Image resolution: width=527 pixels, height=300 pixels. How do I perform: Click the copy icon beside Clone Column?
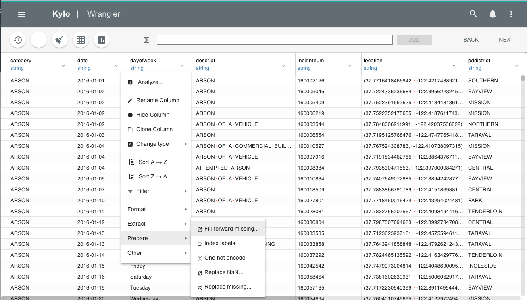pos(130,130)
